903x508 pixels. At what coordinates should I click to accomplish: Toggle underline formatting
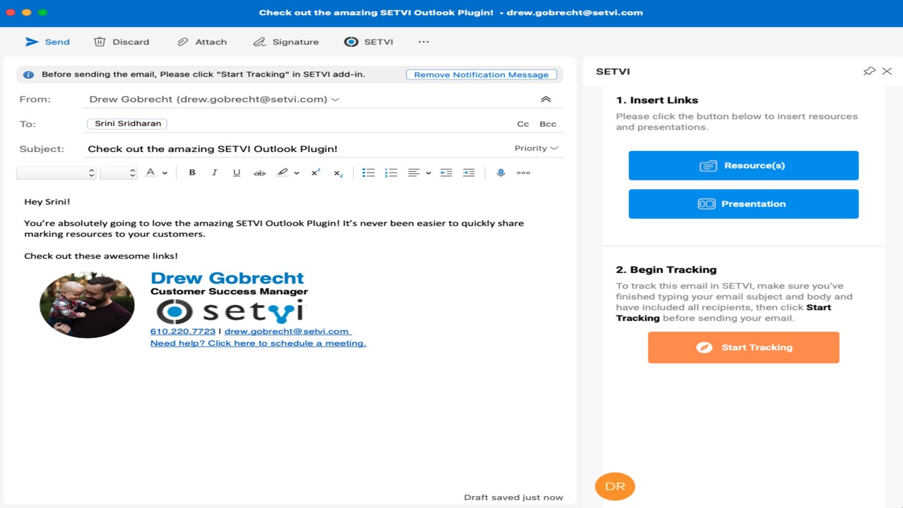coord(237,173)
